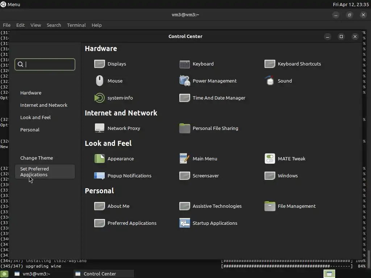Minimize the Control Center window
Viewport: 371px width, 278px height.
tap(328, 37)
